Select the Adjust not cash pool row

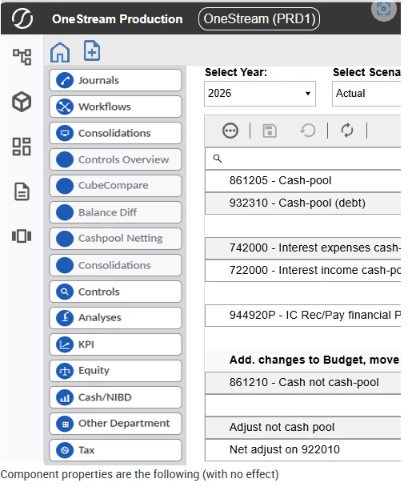(303, 428)
